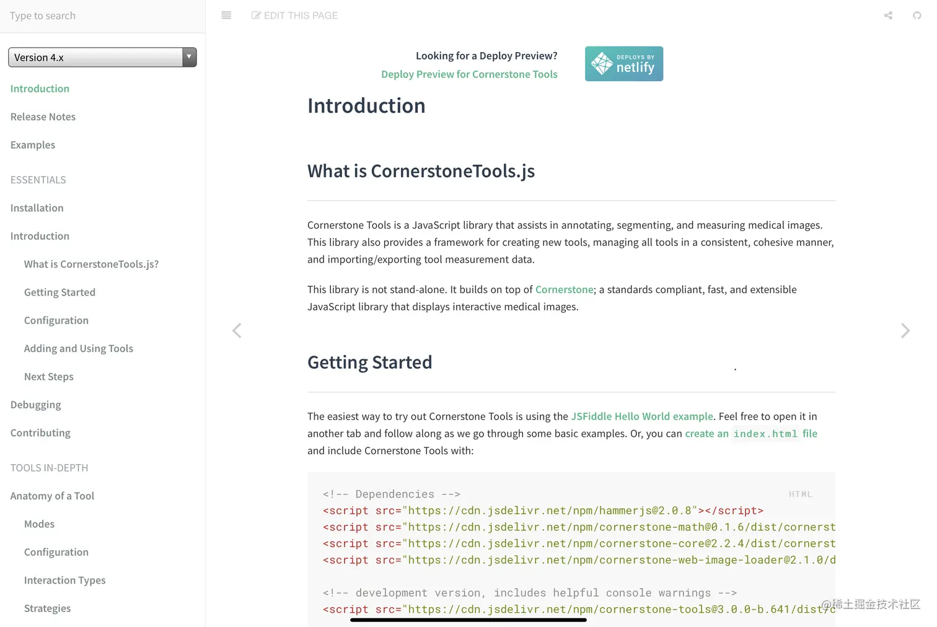The image size is (937, 627).
Task: Click the hammerjs script line in code
Action: (x=543, y=511)
